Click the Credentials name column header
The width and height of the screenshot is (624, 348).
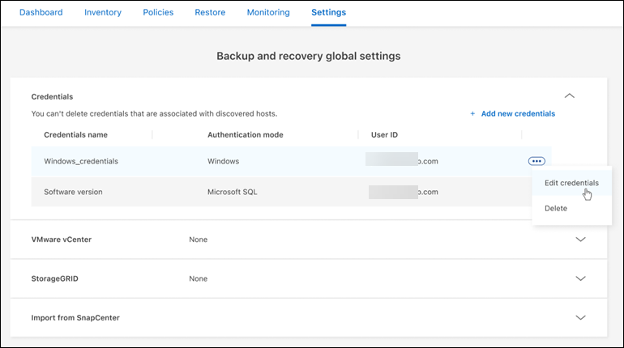coord(75,134)
